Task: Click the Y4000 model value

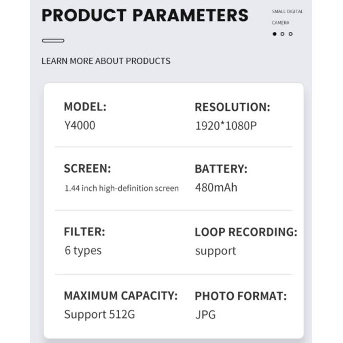Action: click(x=79, y=125)
